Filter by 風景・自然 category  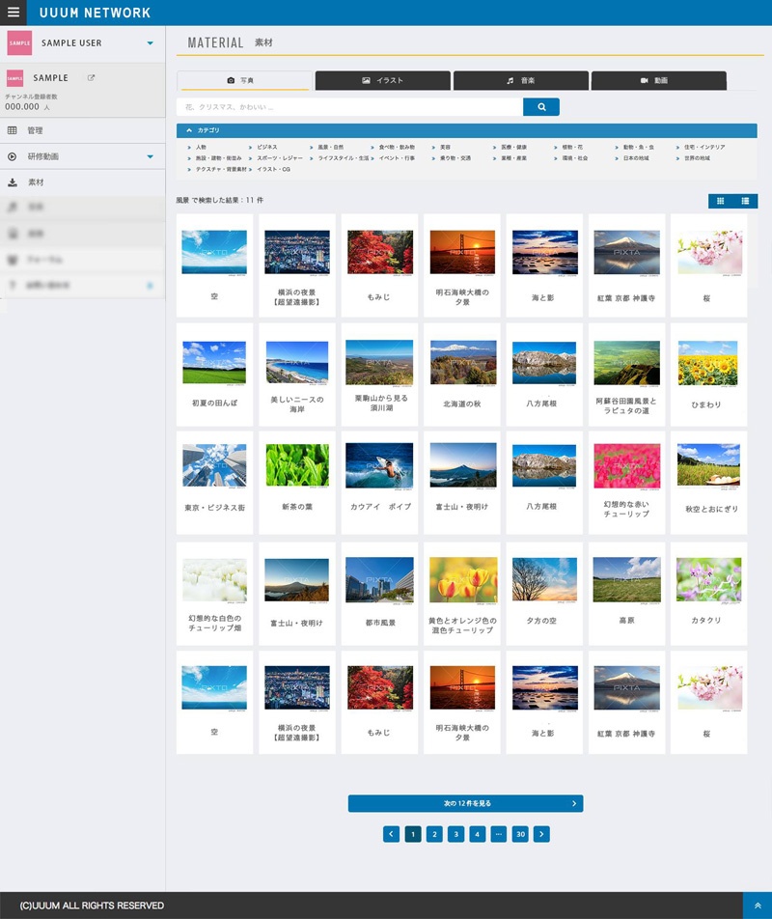click(x=330, y=147)
